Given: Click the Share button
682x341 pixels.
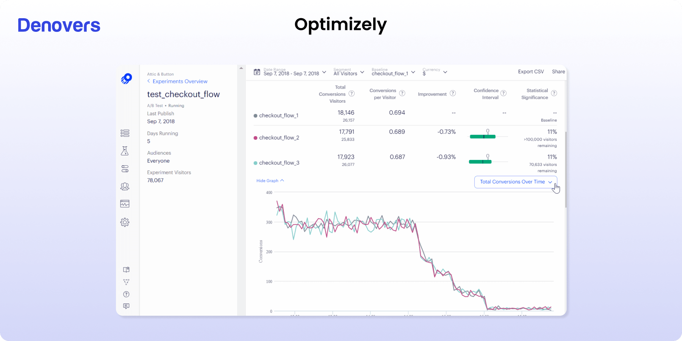Looking at the screenshot, I should 558,72.
